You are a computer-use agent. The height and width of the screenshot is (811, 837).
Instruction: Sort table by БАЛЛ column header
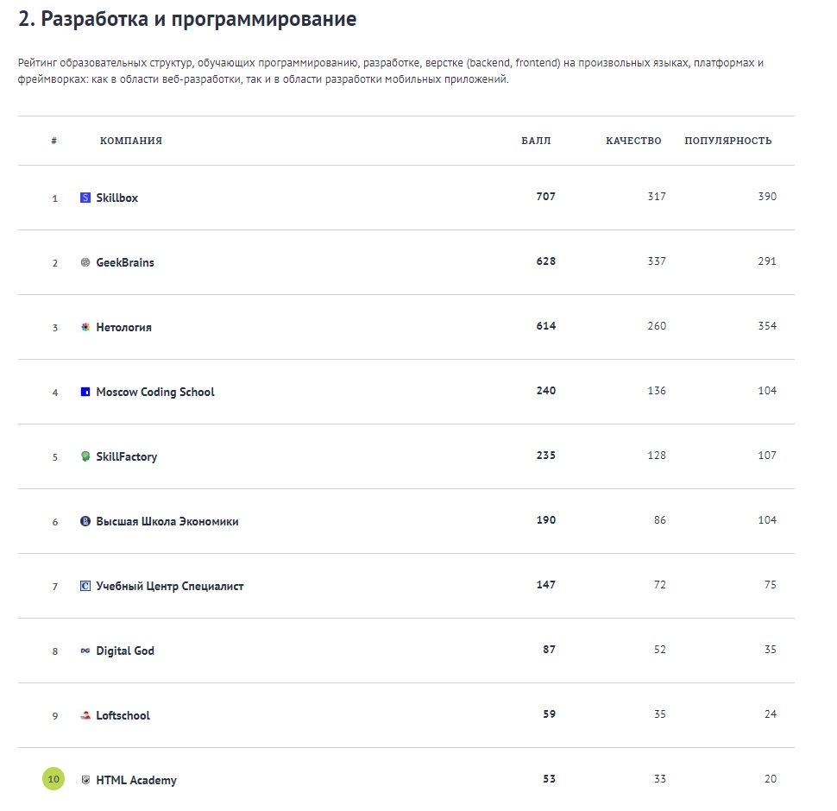click(x=536, y=141)
